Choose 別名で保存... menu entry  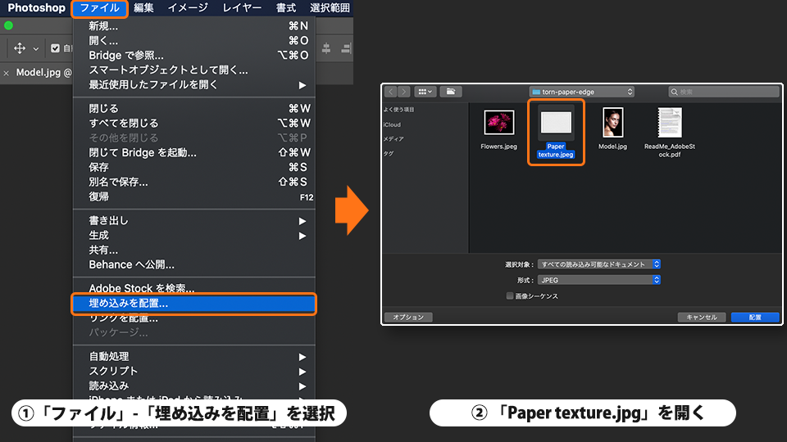(194, 182)
